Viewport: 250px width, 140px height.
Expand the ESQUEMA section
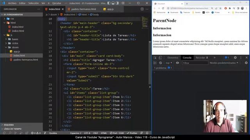(21, 125)
